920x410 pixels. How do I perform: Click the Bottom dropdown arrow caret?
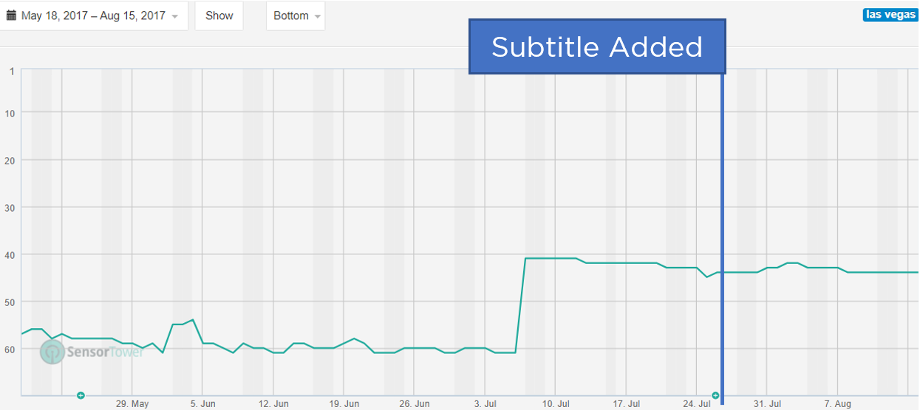[x=318, y=16]
